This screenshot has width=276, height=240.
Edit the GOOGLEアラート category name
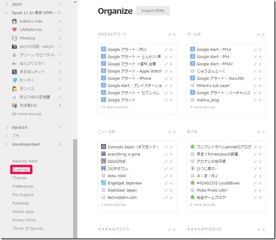169,34
